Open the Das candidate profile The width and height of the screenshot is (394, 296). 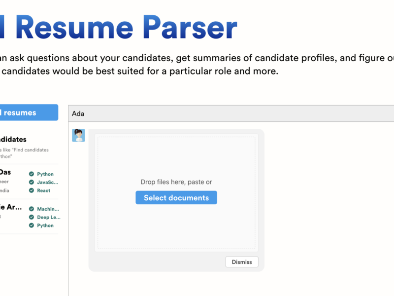click(x=6, y=173)
